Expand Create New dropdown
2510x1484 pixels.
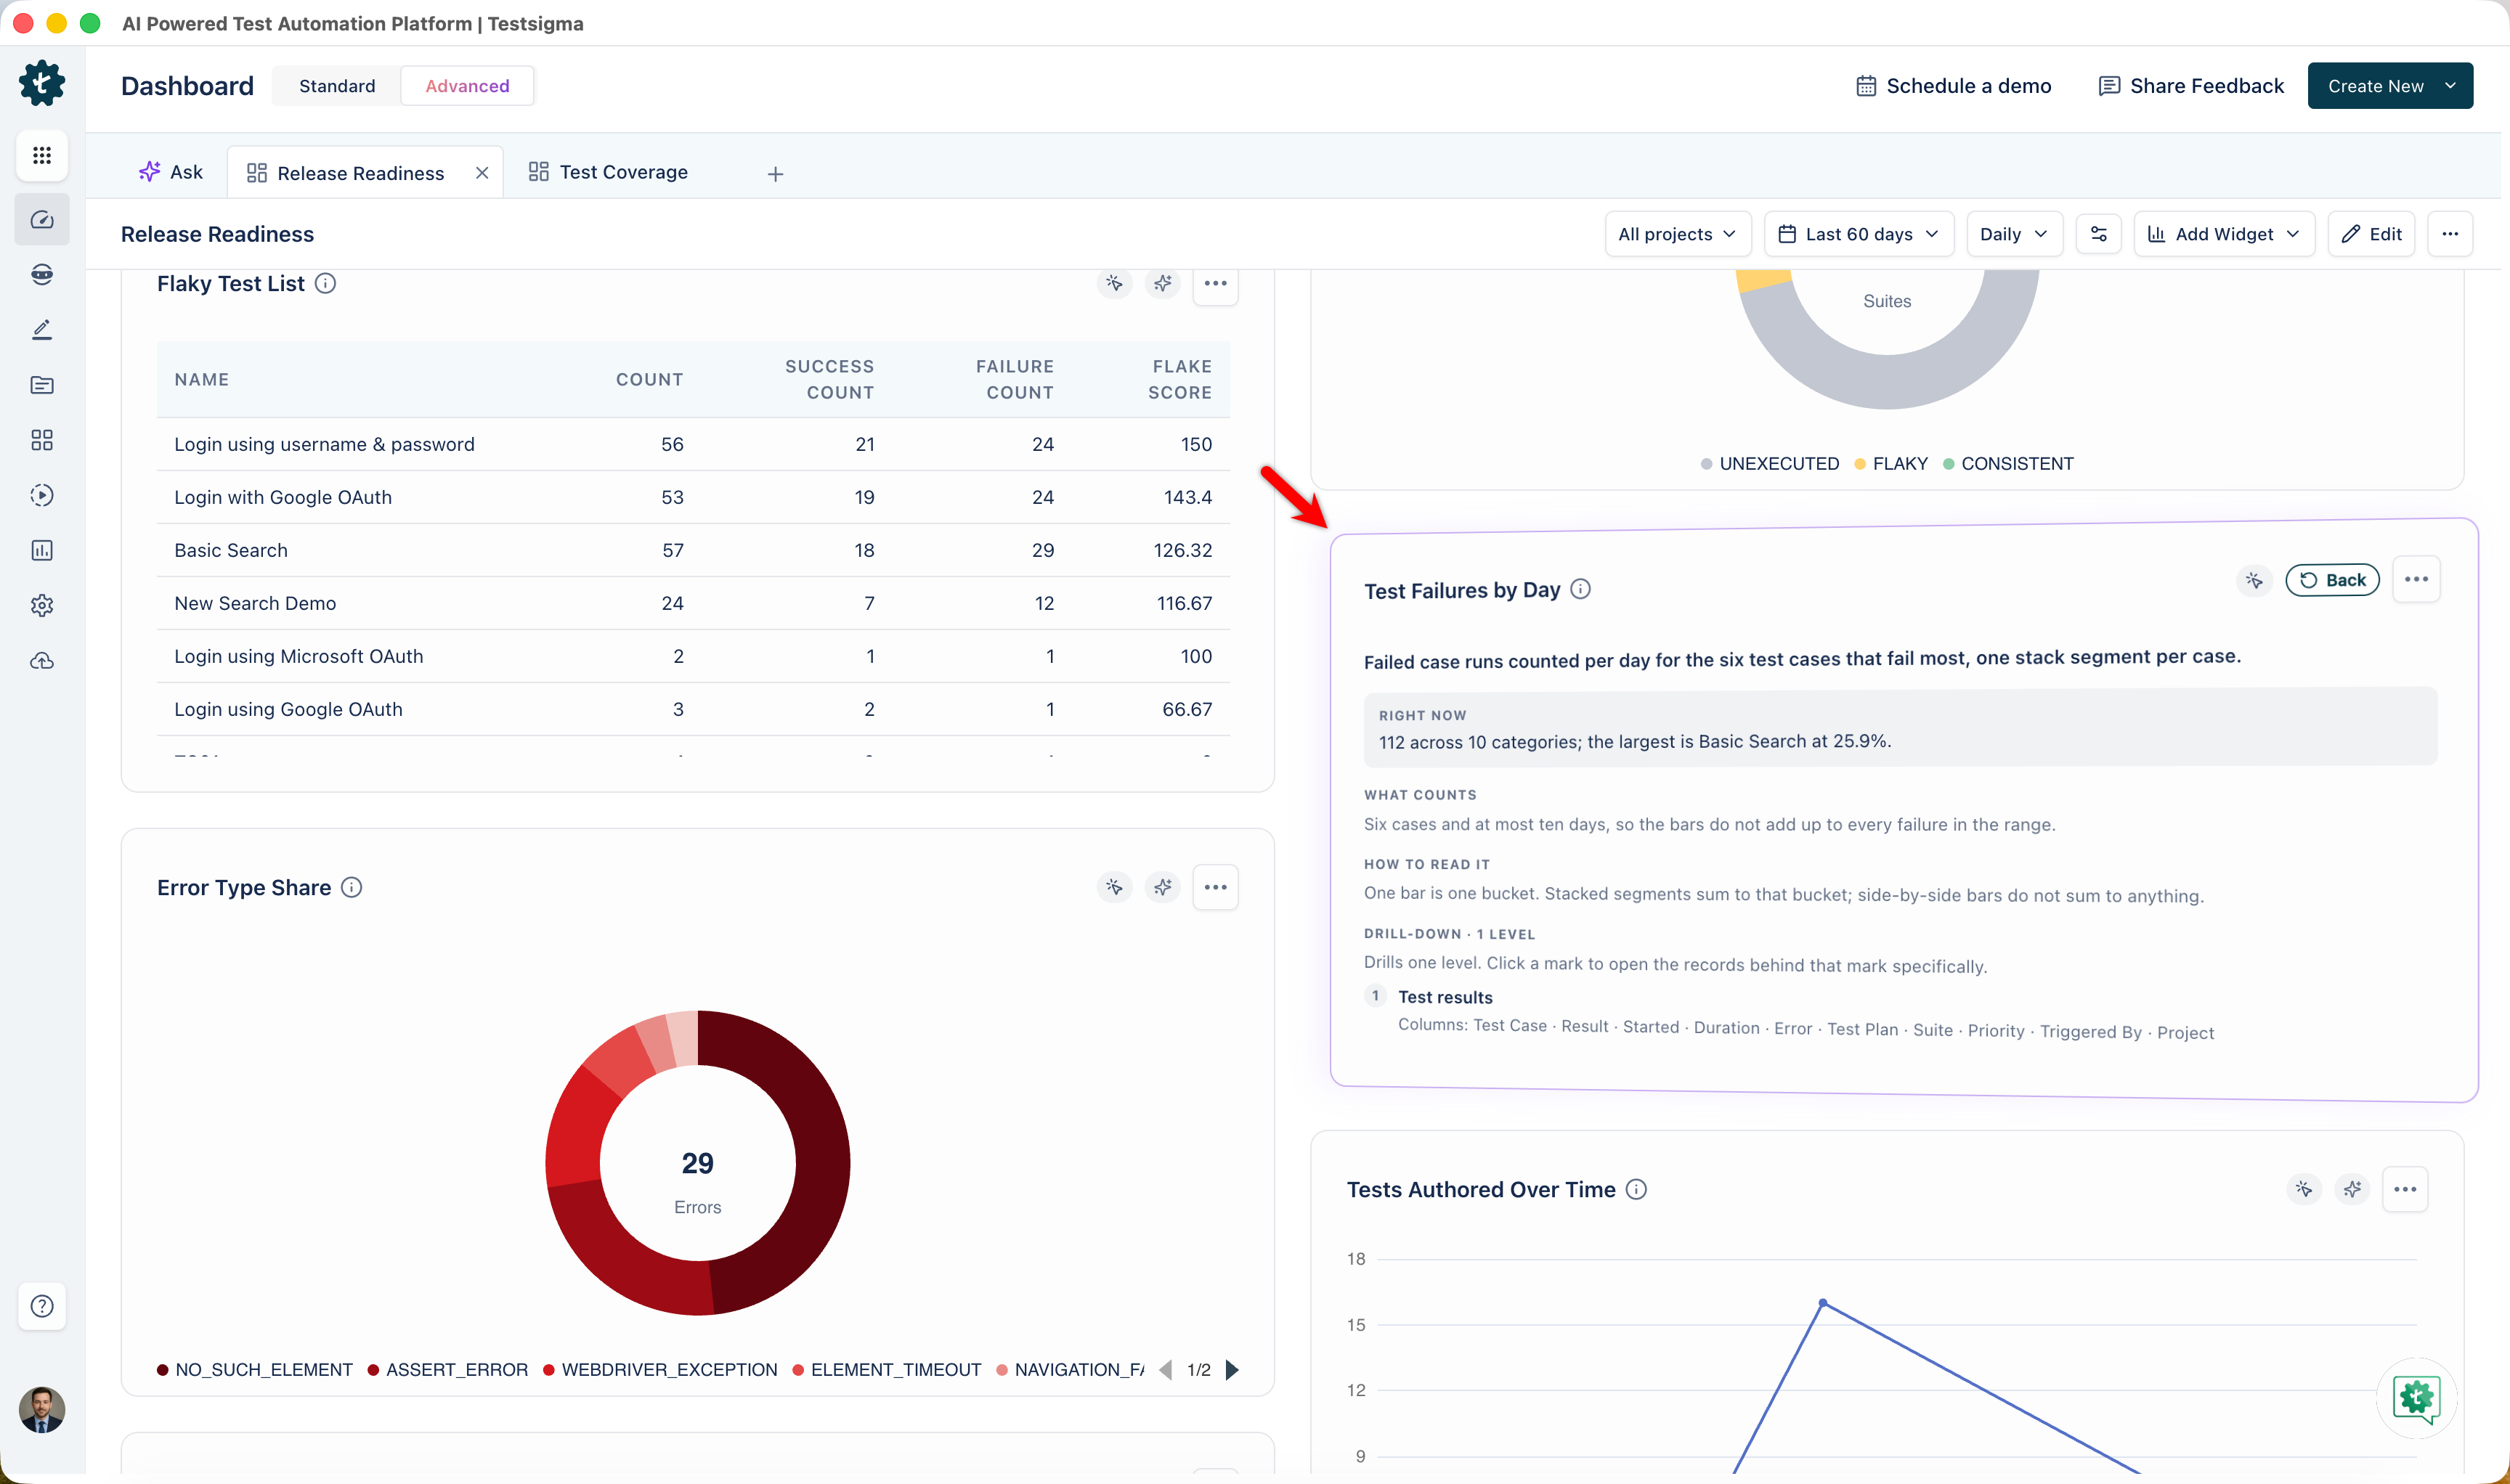(x=2390, y=86)
